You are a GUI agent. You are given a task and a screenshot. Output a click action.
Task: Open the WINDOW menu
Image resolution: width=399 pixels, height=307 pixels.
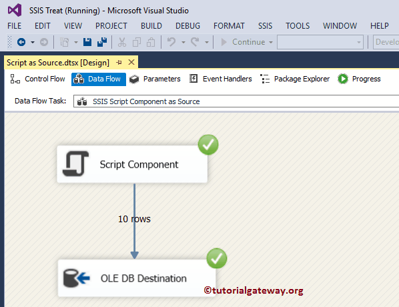340,26
